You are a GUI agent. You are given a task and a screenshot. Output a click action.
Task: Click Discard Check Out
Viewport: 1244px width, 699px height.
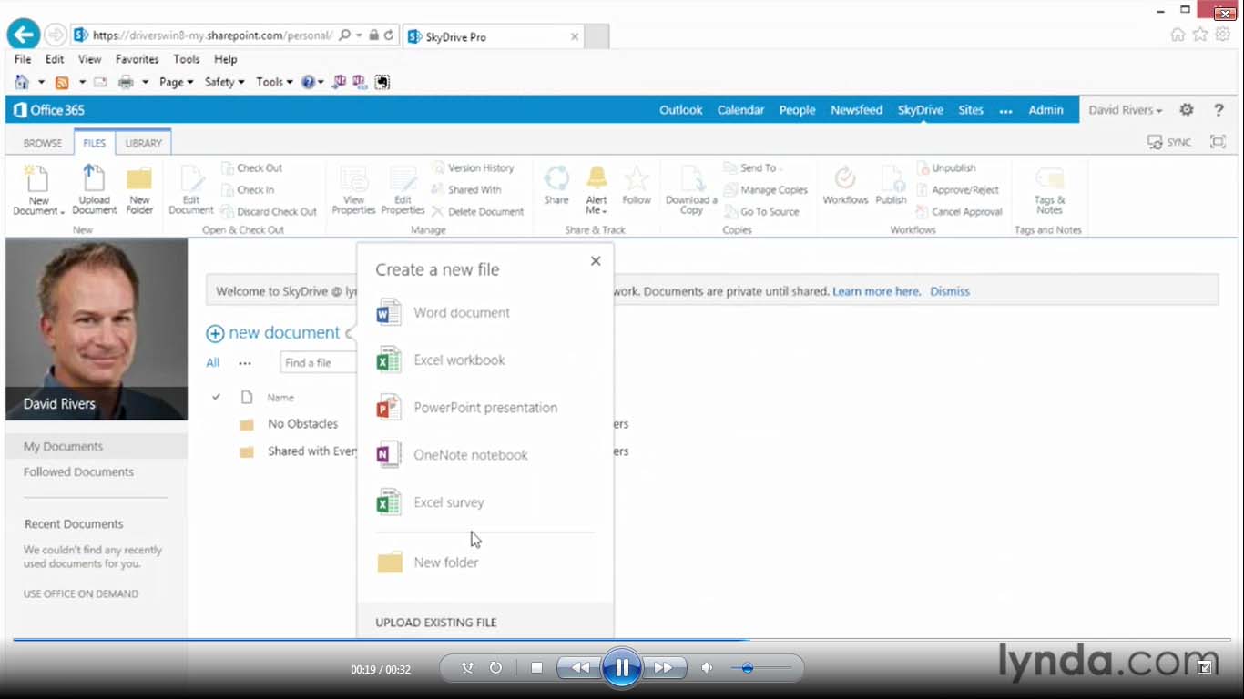(269, 211)
